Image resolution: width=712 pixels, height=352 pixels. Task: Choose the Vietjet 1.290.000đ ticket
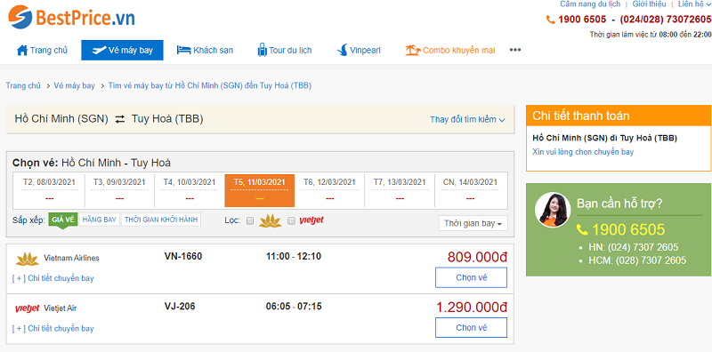471,327
